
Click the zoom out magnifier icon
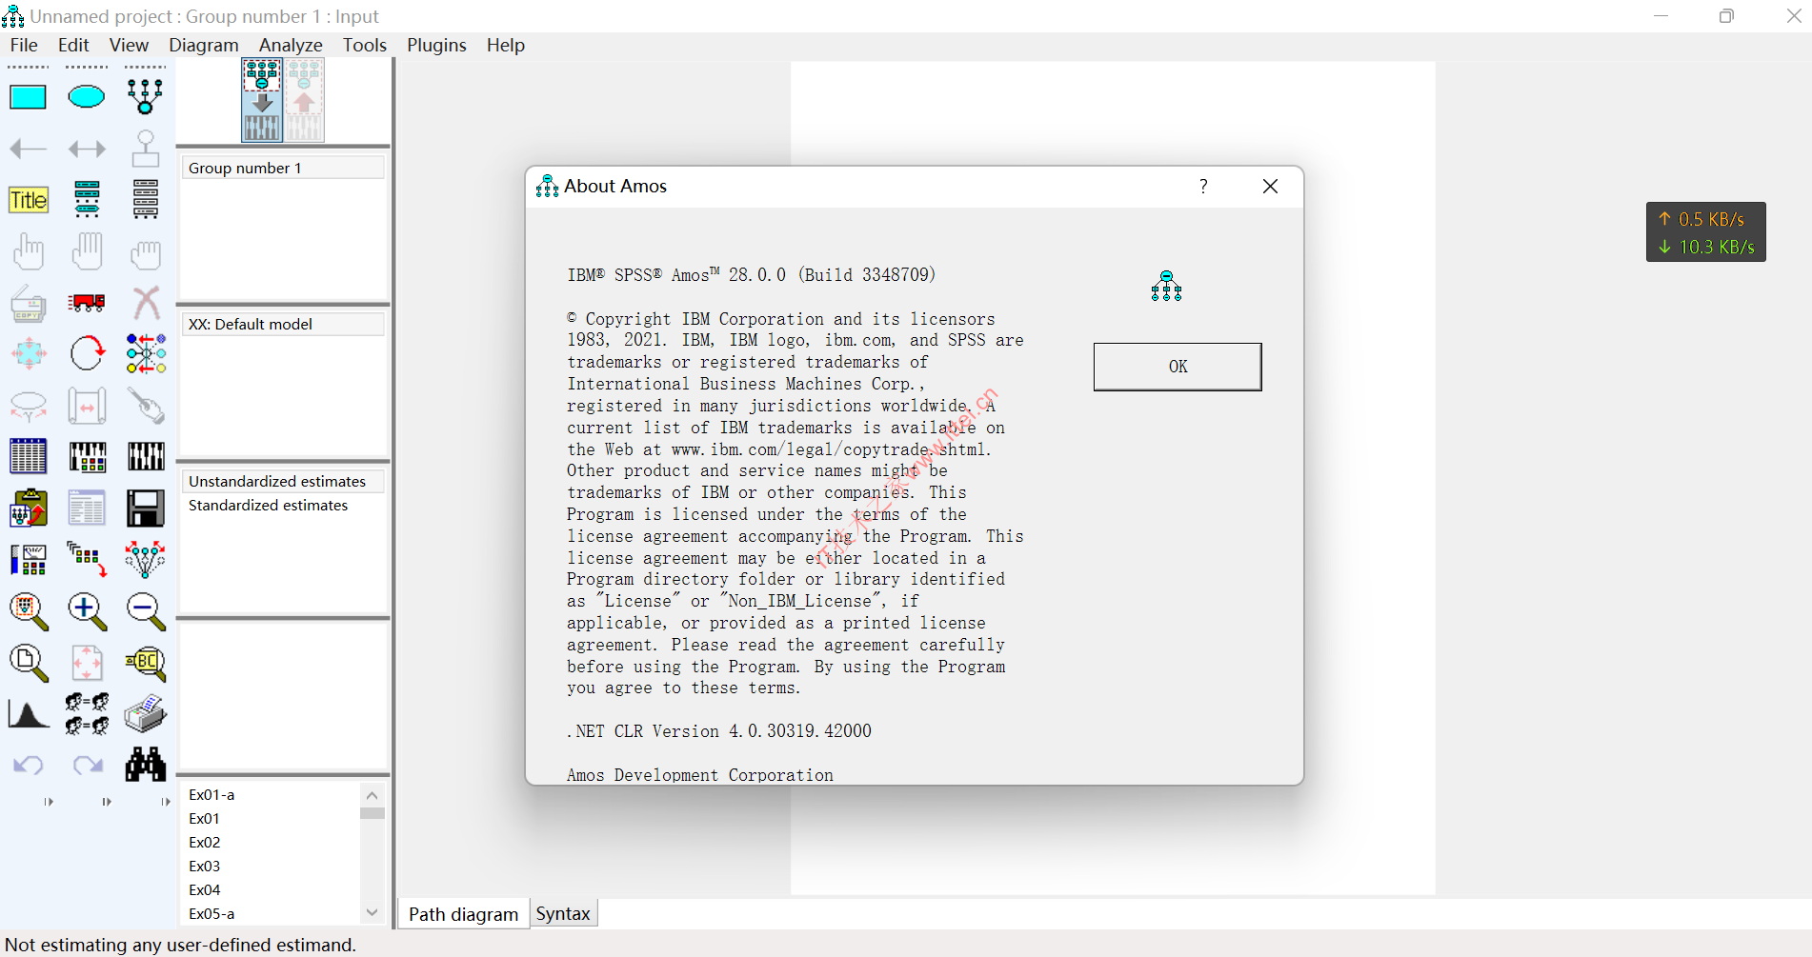coord(145,611)
